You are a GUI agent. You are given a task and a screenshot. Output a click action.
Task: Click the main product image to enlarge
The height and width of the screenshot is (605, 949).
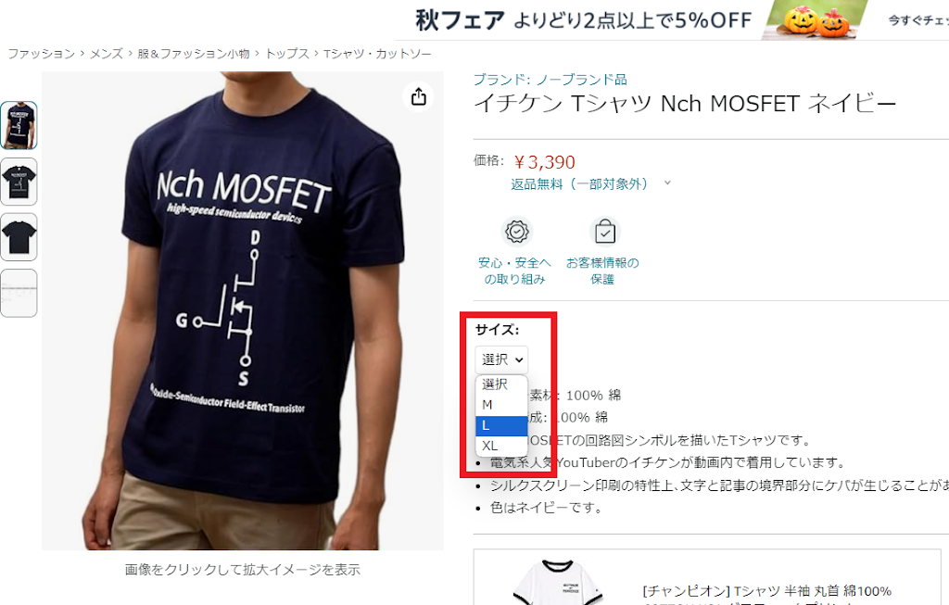click(242, 310)
